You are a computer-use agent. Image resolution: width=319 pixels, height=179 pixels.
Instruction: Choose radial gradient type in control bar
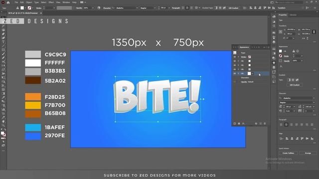[220, 8]
